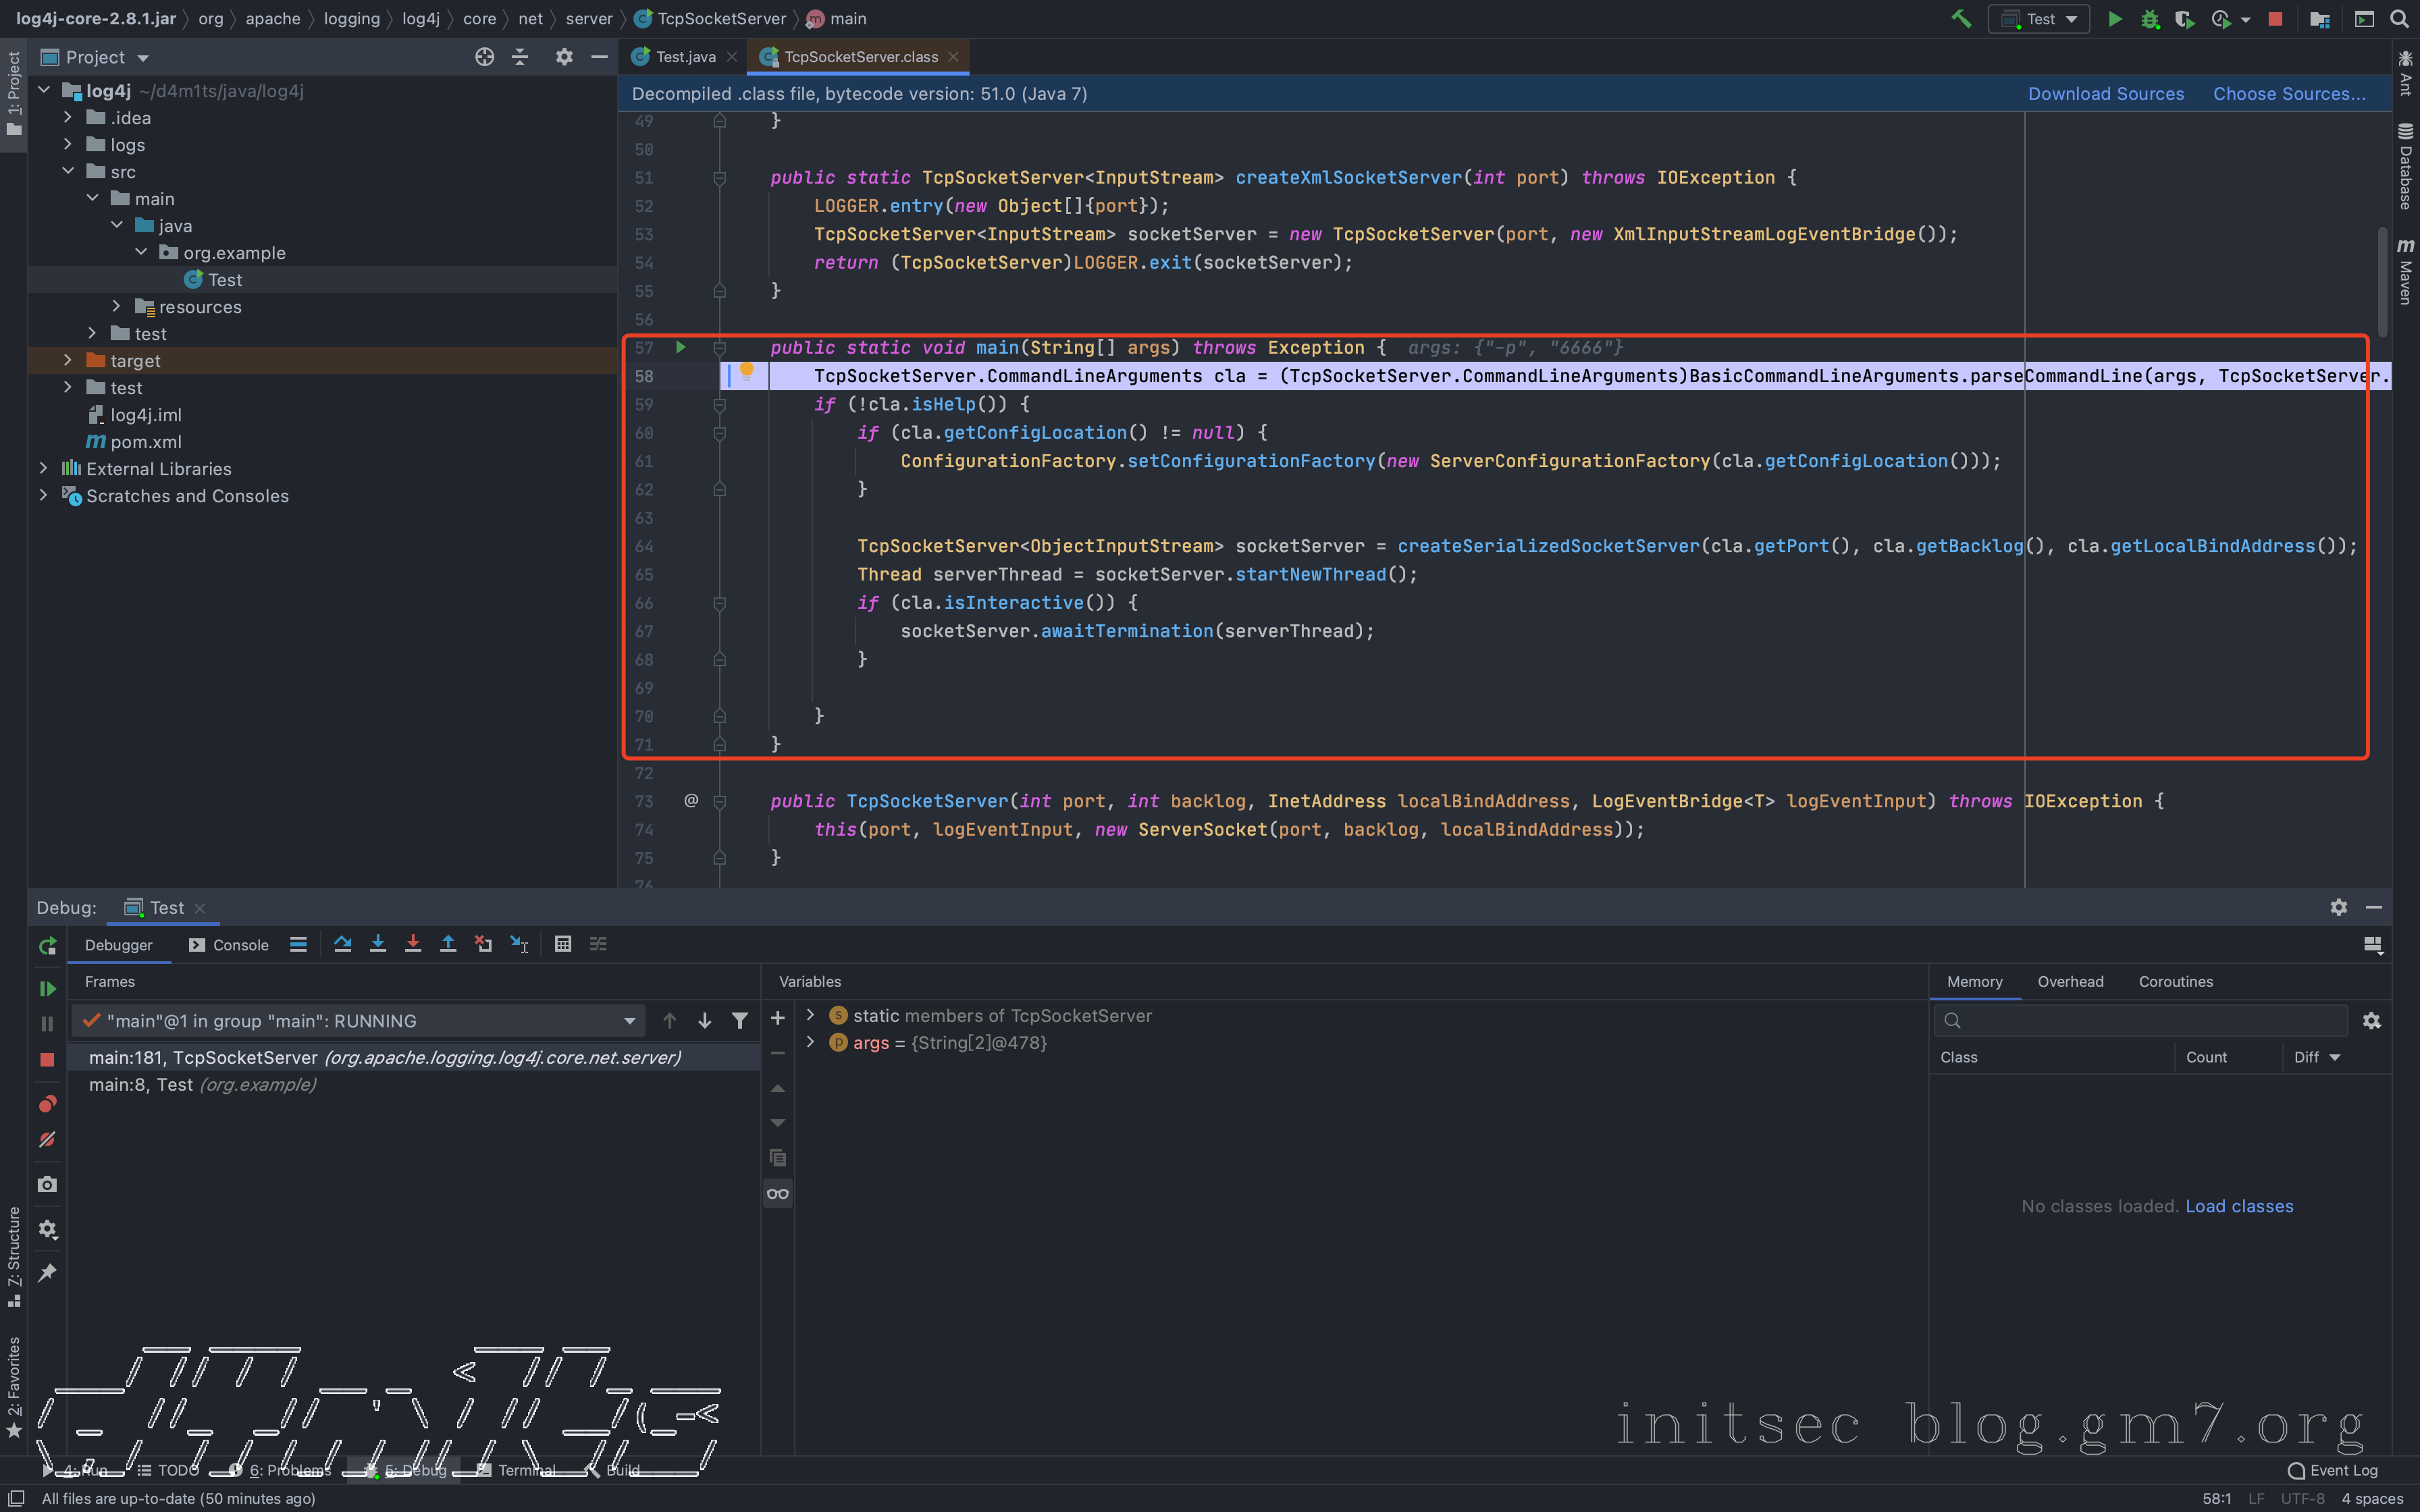Click the Download Sources link
2420x1512 pixels.
[x=2105, y=94]
